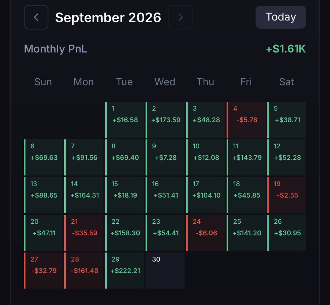This screenshot has width=330, height=305.
Task: Click Monthly PnL total +$1.61K
Action: click(286, 49)
